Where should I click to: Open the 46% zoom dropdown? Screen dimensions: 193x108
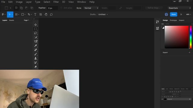tap(188, 14)
